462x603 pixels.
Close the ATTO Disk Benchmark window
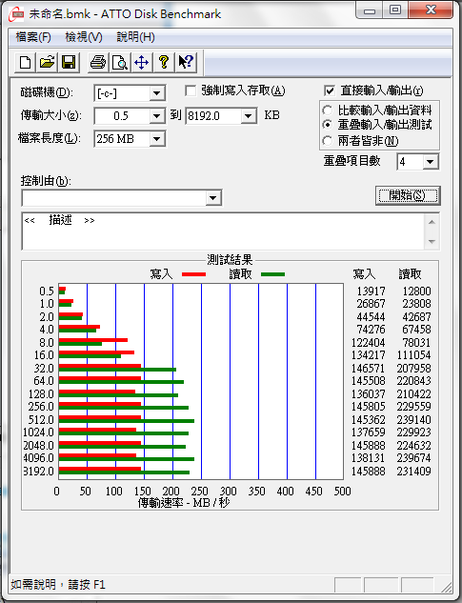coord(431,10)
